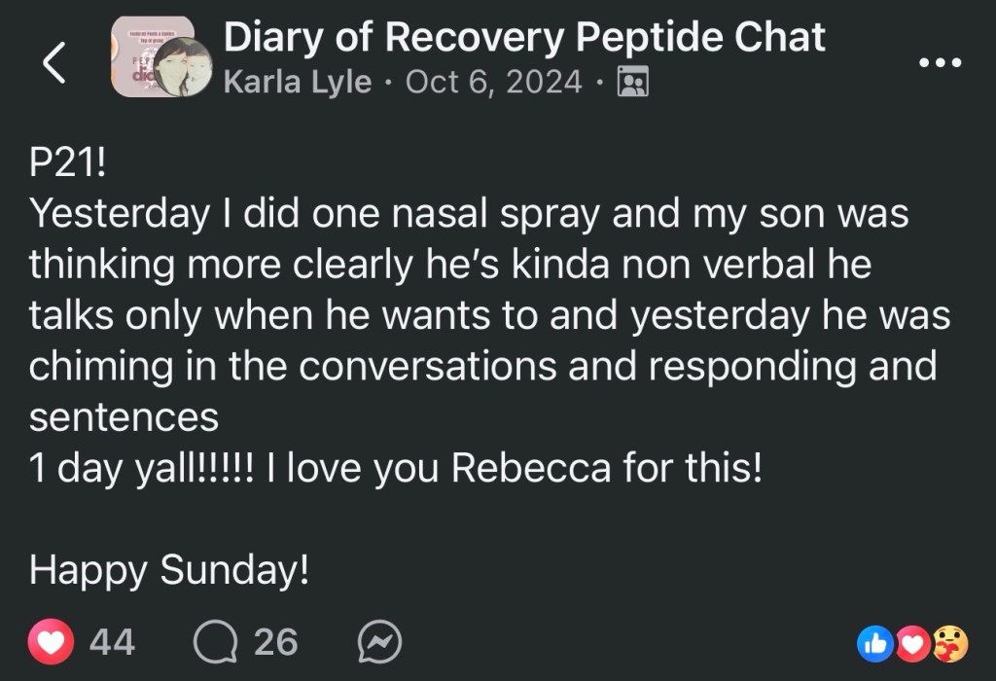View the 44 reactions count
This screenshot has height=681, width=996.
[112, 642]
